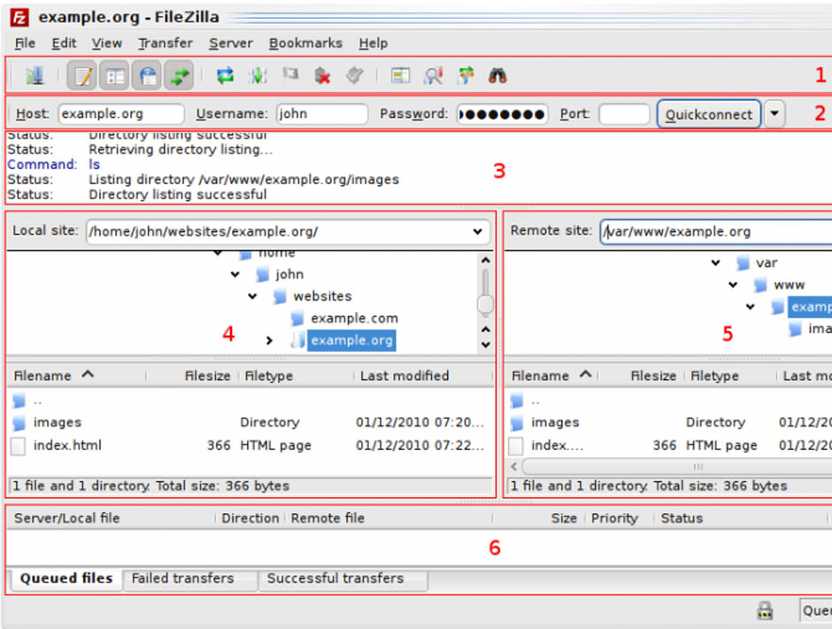This screenshot has width=832, height=629.
Task: Click the local tree vertical scrollbar handle
Action: click(485, 305)
